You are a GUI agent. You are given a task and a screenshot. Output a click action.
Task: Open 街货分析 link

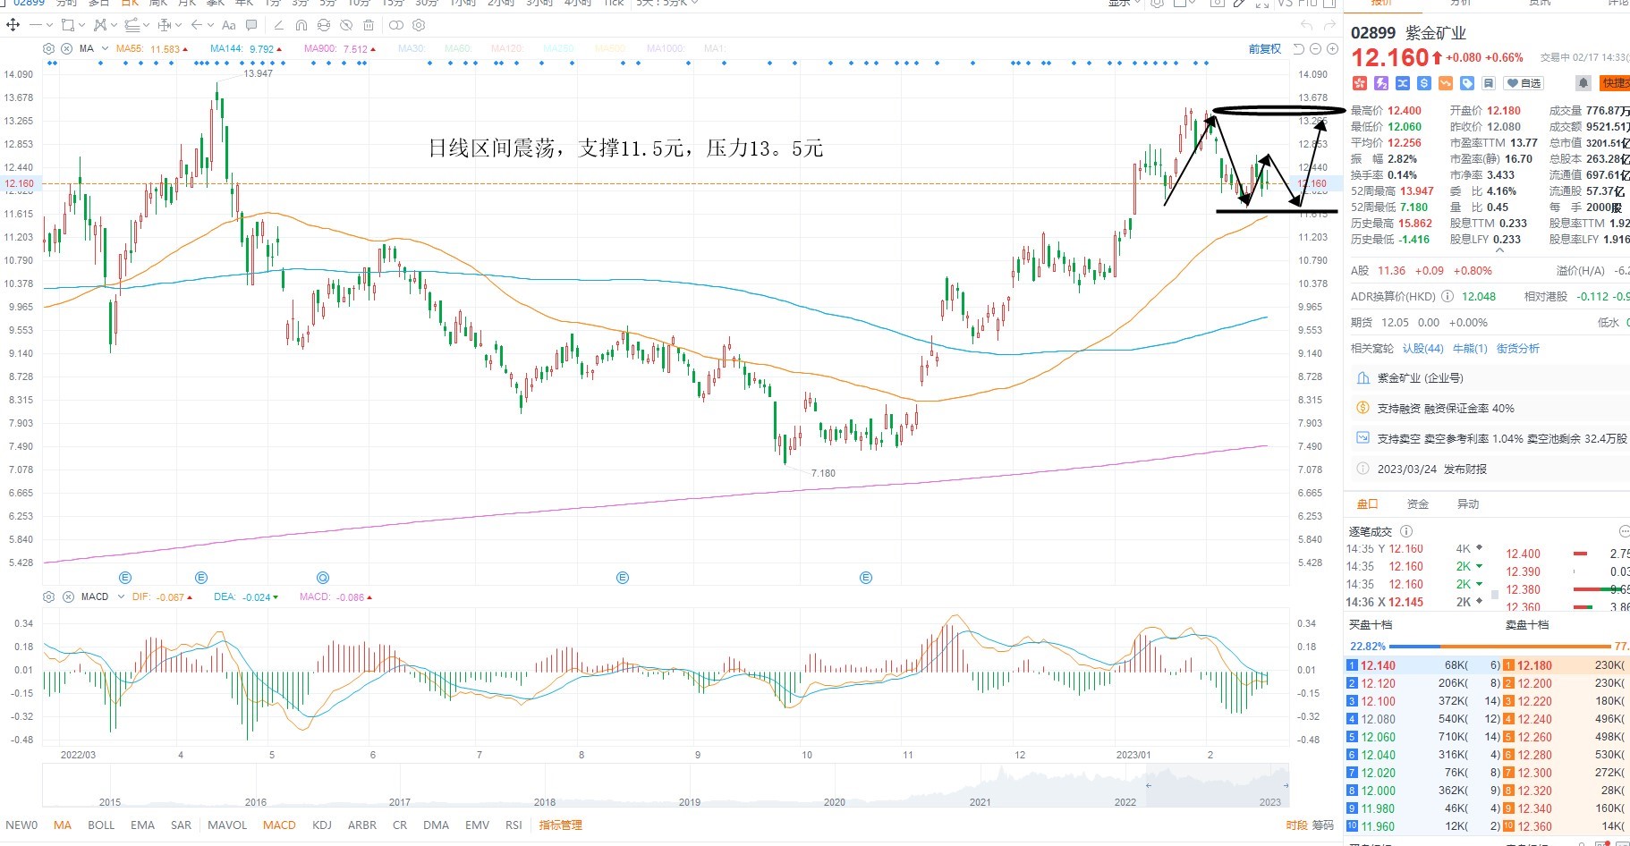tap(1518, 349)
